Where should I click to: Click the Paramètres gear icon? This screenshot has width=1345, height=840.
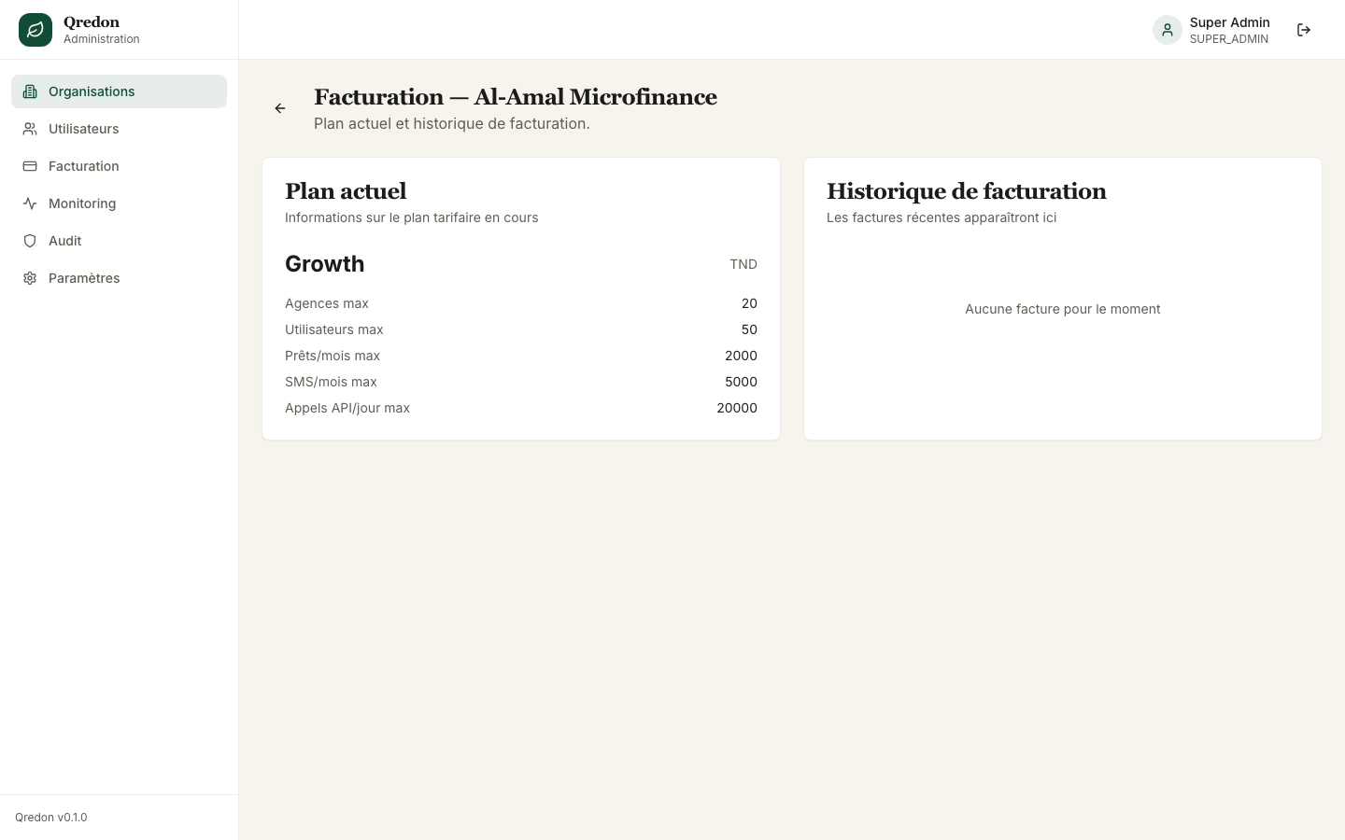pyautogui.click(x=30, y=278)
